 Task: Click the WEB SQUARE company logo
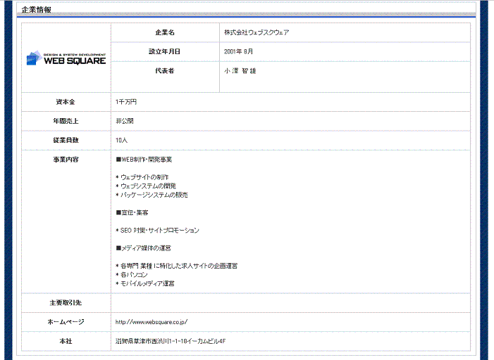point(66,58)
